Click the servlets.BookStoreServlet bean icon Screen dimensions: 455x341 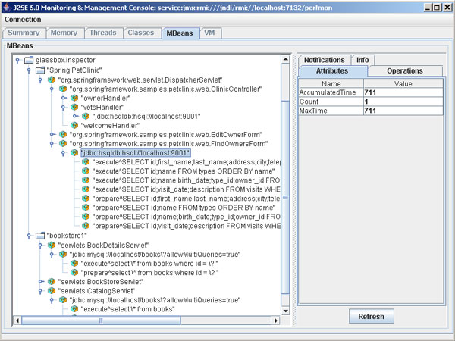tap(52, 281)
